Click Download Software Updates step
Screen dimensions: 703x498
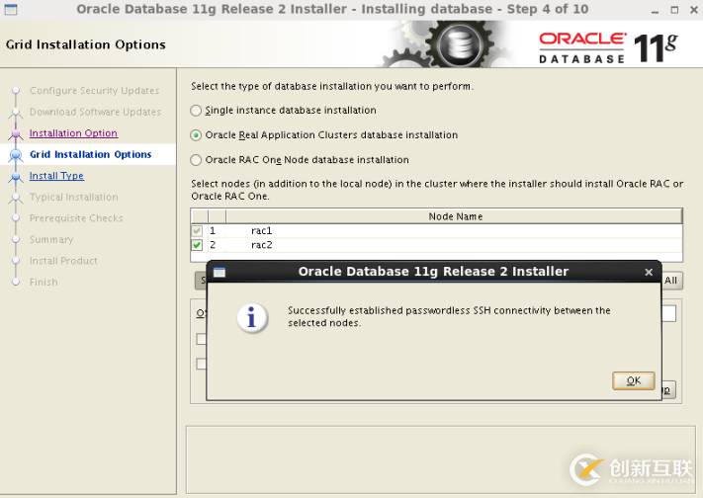(x=95, y=112)
